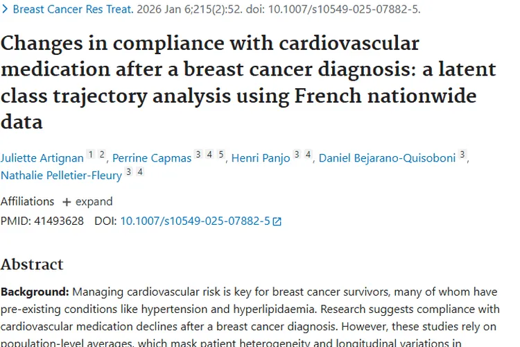Open the Breast Cancer Res Treat journal menu
Image resolution: width=520 pixels, height=347 pixels.
click(62, 10)
